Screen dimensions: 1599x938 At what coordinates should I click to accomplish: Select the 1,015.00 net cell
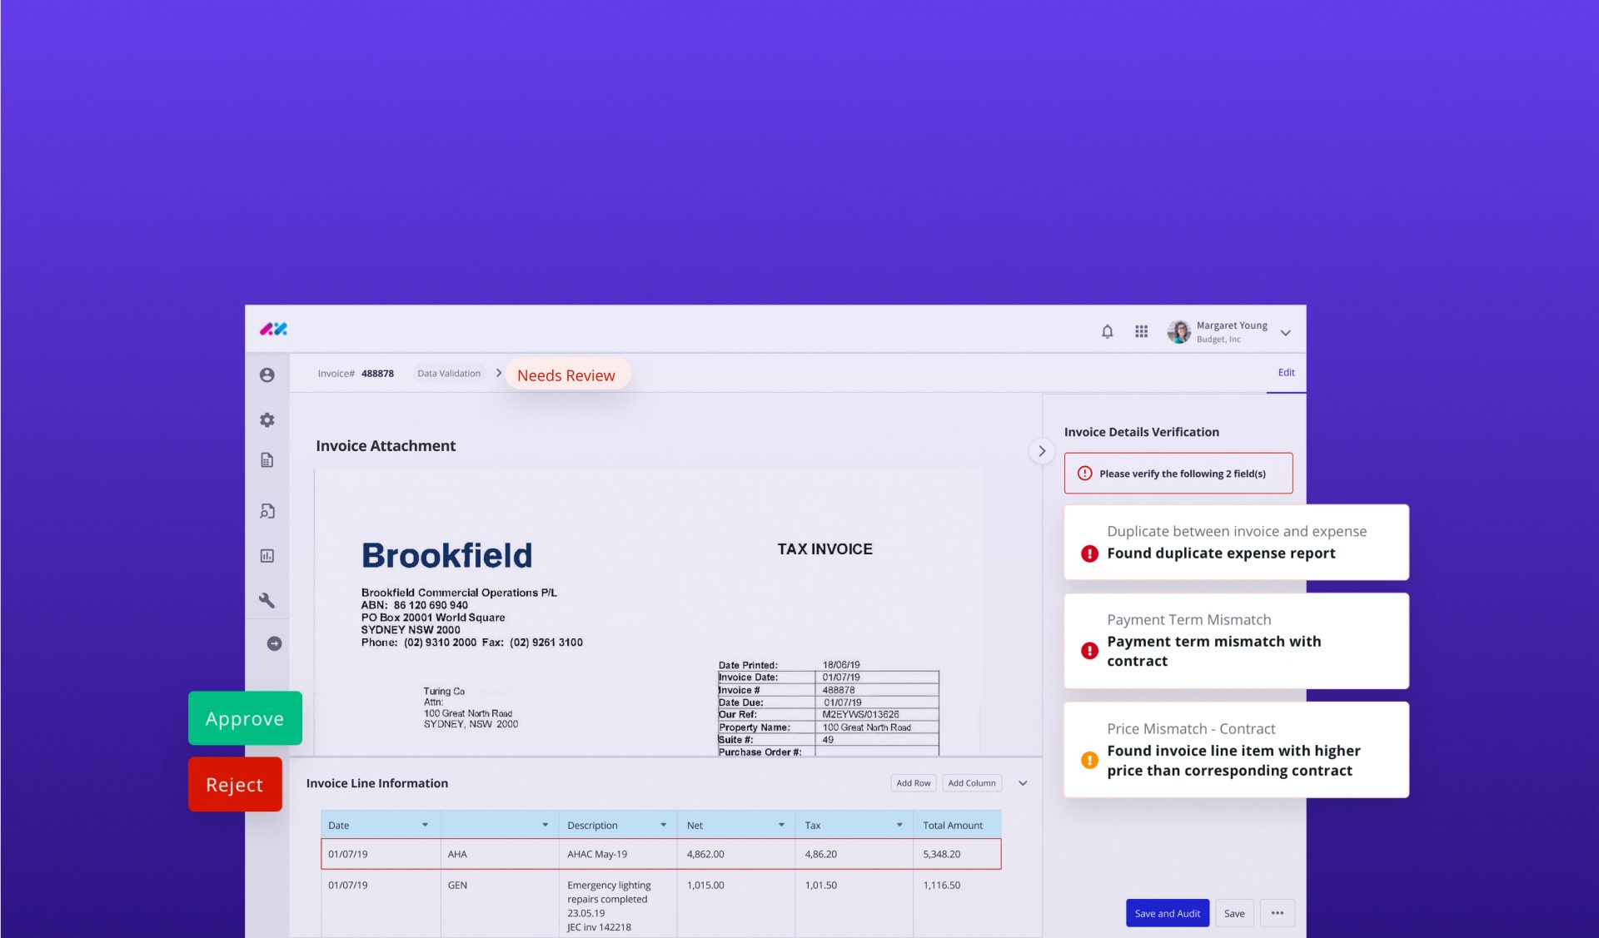pyautogui.click(x=736, y=904)
